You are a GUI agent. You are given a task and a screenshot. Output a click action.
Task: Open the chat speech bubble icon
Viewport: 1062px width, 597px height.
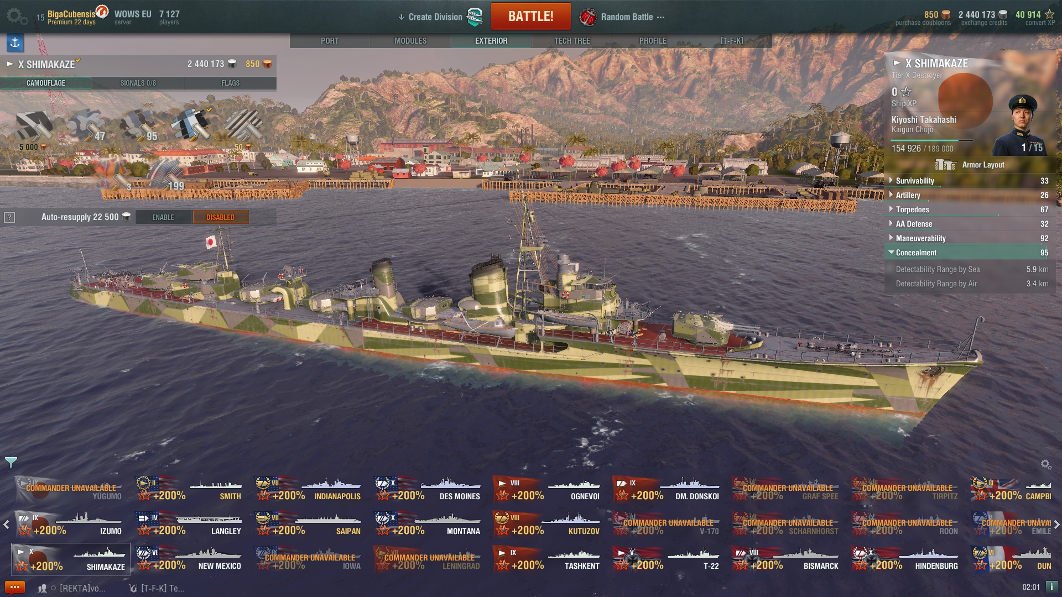pyautogui.click(x=14, y=587)
